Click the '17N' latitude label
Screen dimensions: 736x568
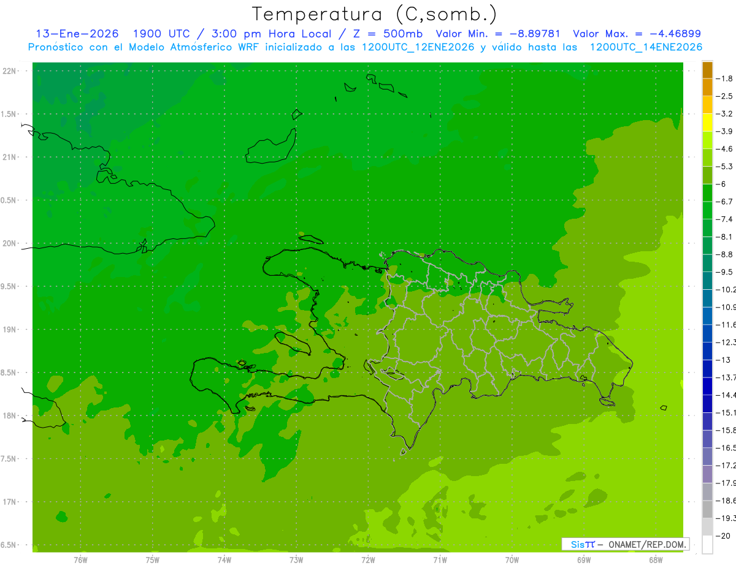pos(10,502)
